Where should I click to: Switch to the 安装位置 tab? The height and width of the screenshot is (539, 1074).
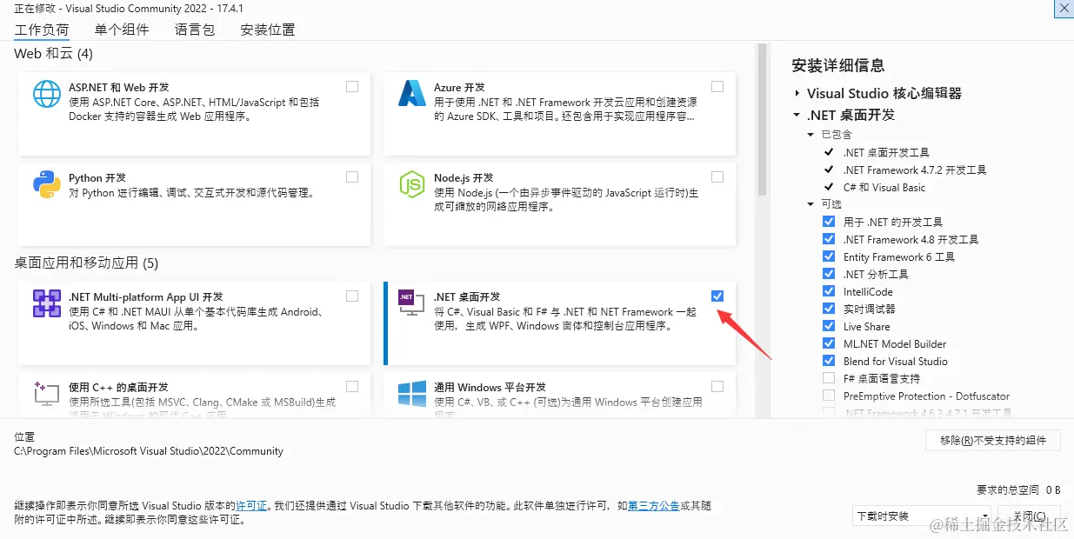tap(268, 30)
